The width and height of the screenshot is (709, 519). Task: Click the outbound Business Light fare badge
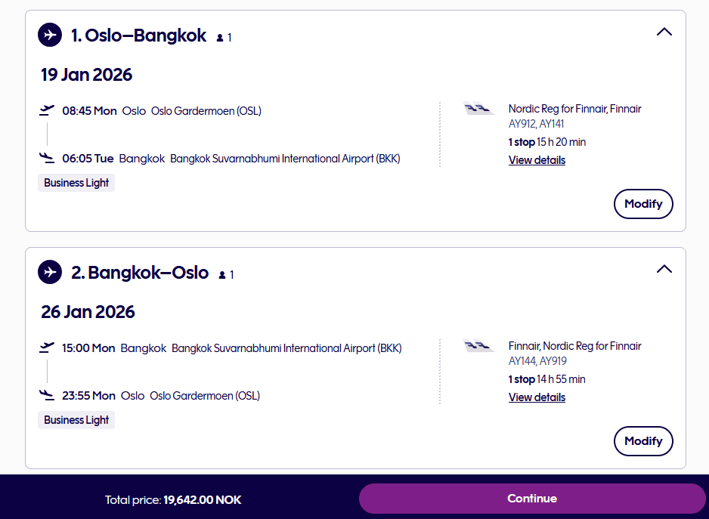point(76,183)
